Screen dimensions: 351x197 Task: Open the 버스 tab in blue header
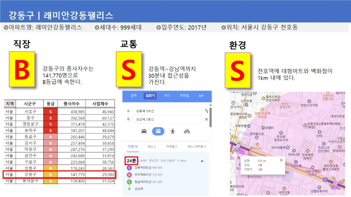click(167, 96)
